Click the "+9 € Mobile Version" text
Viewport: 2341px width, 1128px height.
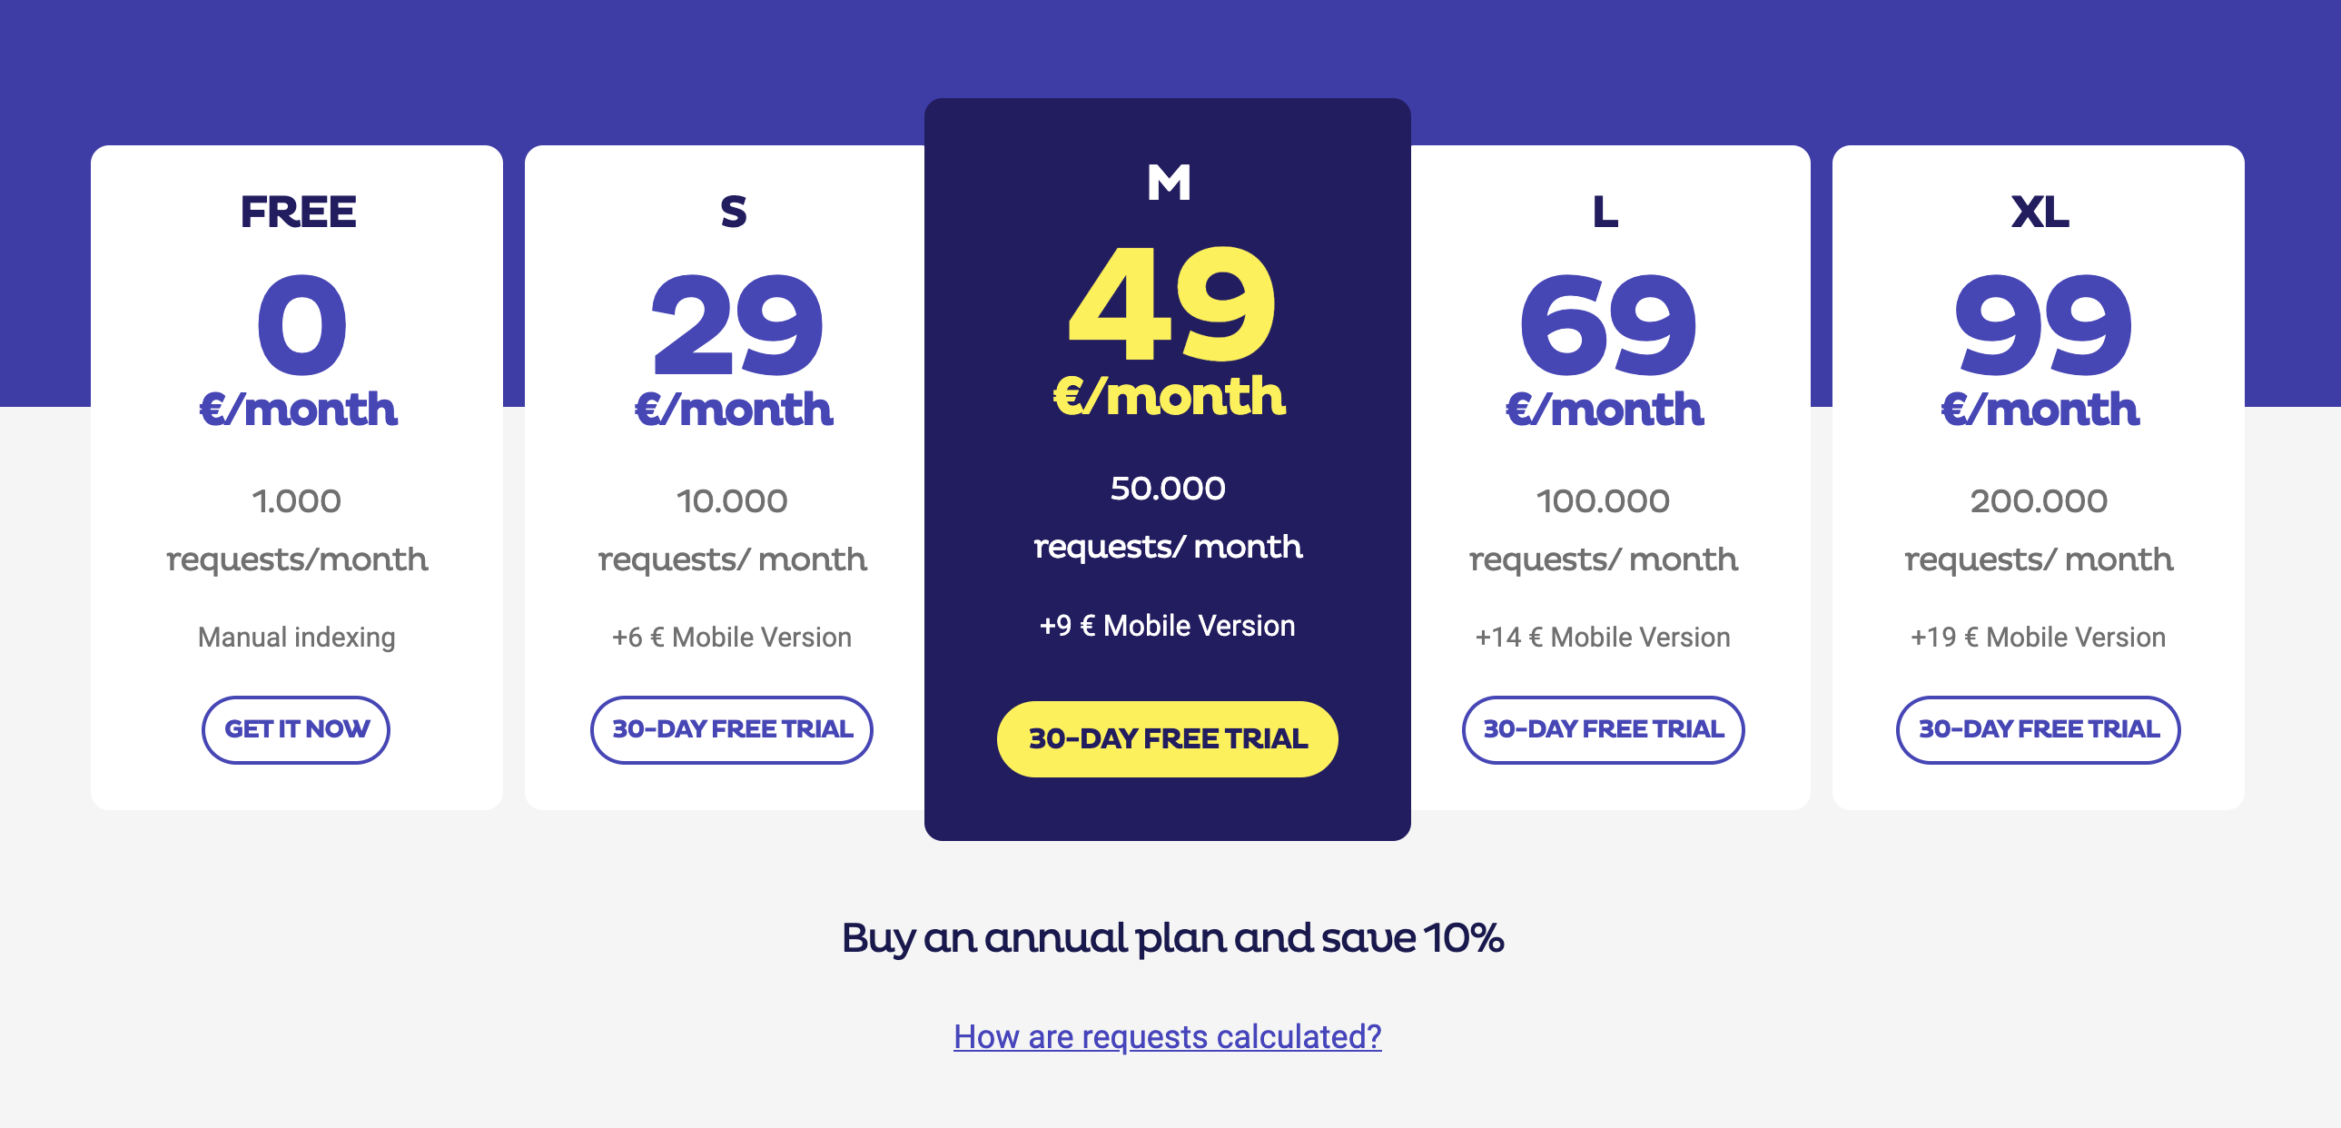[x=1167, y=626]
